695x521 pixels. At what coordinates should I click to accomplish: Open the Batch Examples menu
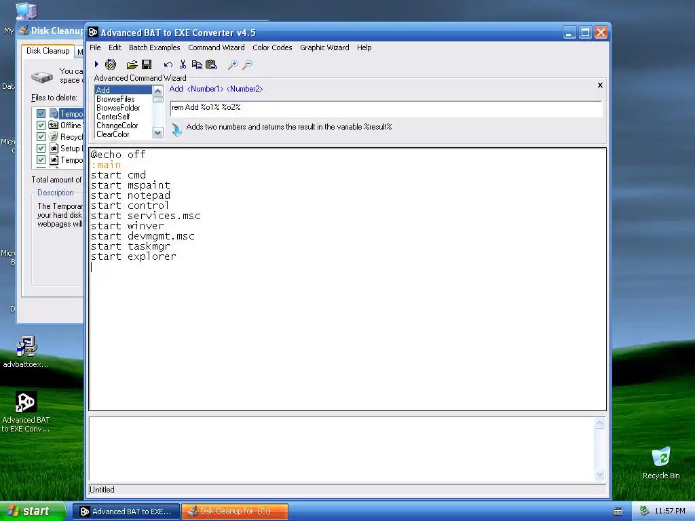tap(154, 47)
